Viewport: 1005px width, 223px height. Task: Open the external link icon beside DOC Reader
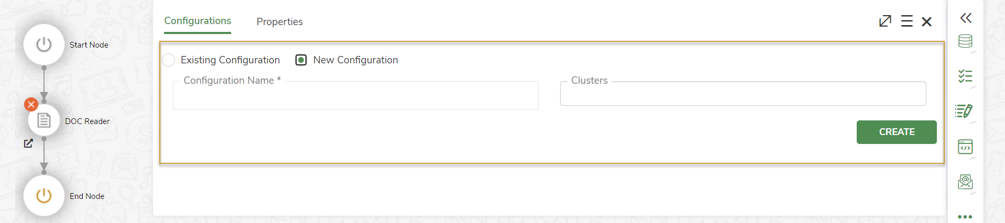coord(28,143)
